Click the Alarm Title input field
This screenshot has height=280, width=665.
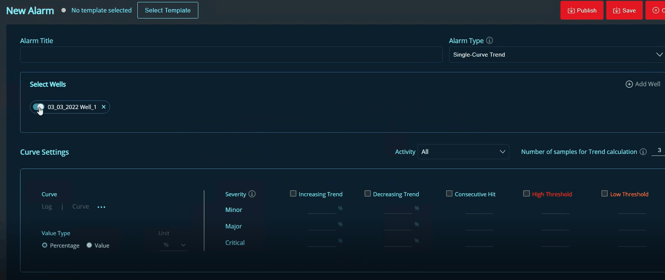(231, 55)
